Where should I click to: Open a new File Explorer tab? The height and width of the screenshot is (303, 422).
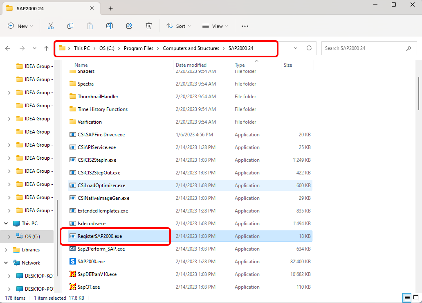pyautogui.click(x=110, y=8)
